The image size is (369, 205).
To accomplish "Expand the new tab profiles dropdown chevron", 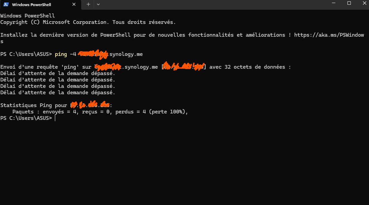I will pyautogui.click(x=98, y=4).
